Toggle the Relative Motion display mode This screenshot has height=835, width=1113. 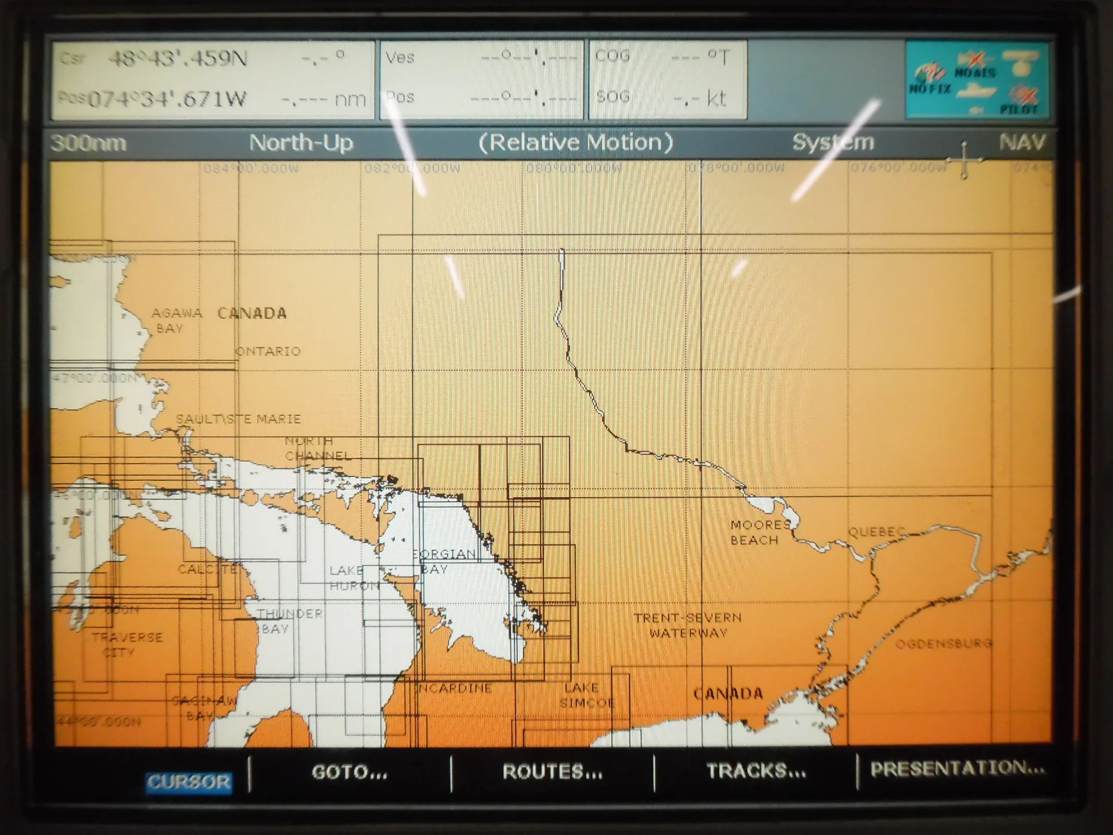coord(577,143)
